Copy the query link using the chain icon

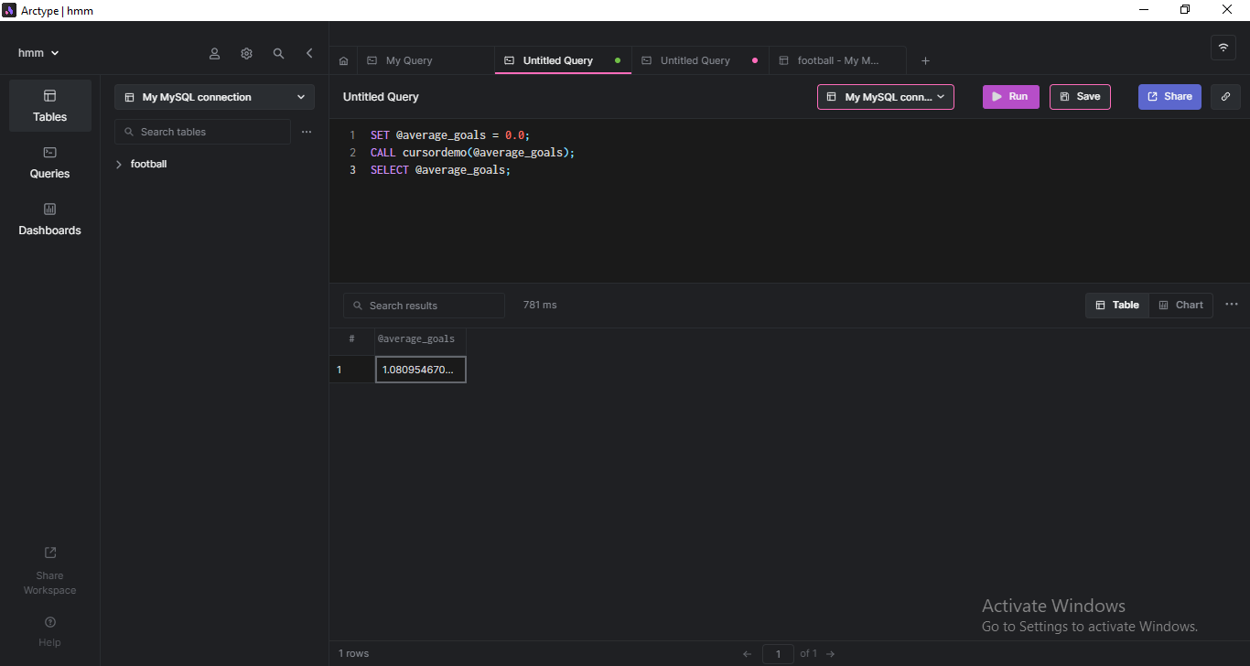1225,97
